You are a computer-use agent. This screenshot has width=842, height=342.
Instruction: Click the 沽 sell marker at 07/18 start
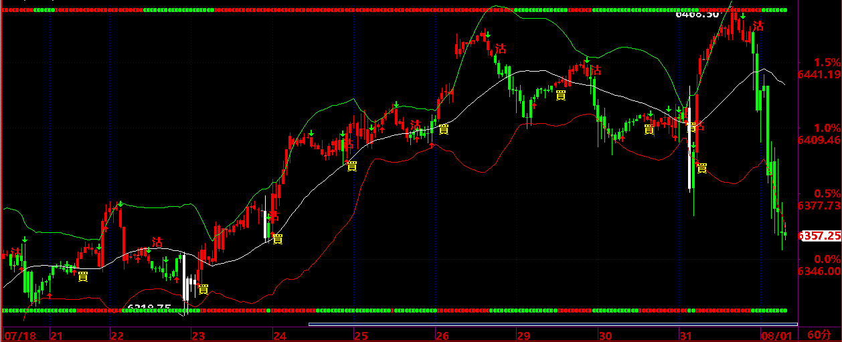15,252
